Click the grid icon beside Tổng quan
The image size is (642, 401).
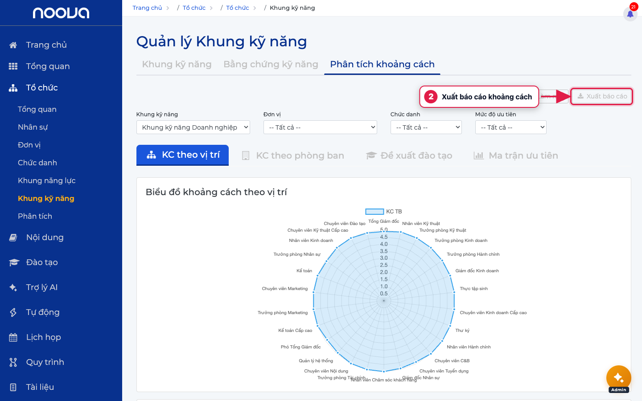(13, 66)
